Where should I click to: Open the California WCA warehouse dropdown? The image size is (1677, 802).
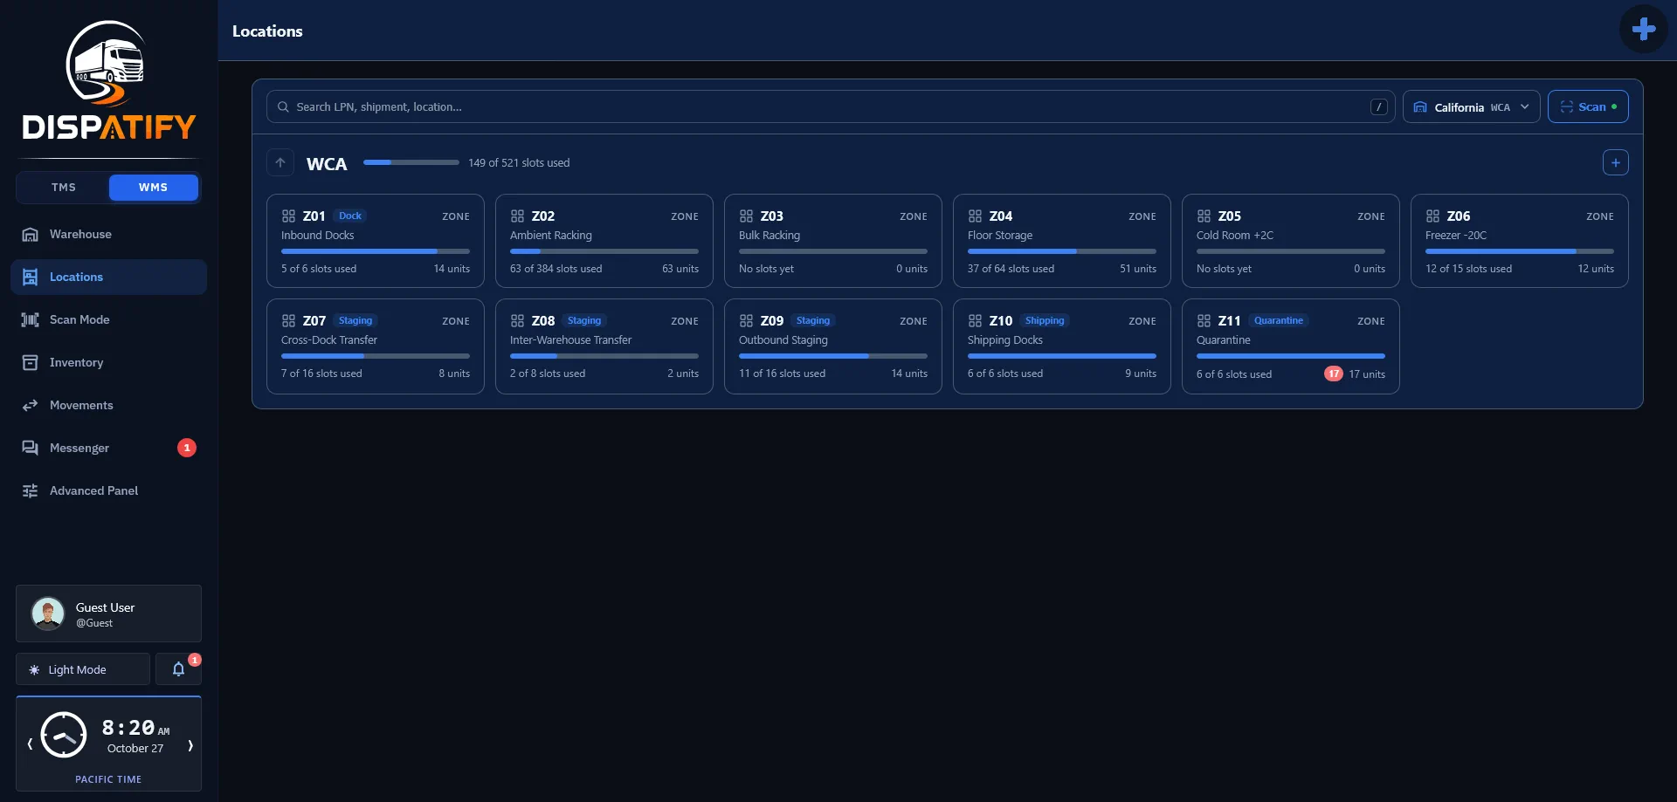[x=1471, y=106]
